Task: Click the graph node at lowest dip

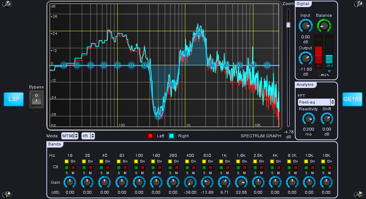Action: tap(158, 116)
